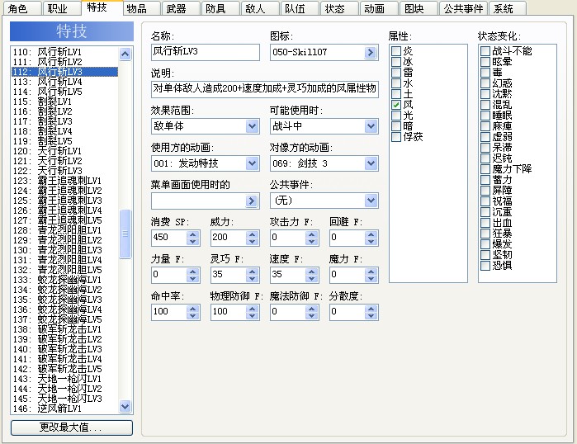Switch to the 职业 tab
The height and width of the screenshot is (444, 577).
tap(61, 8)
